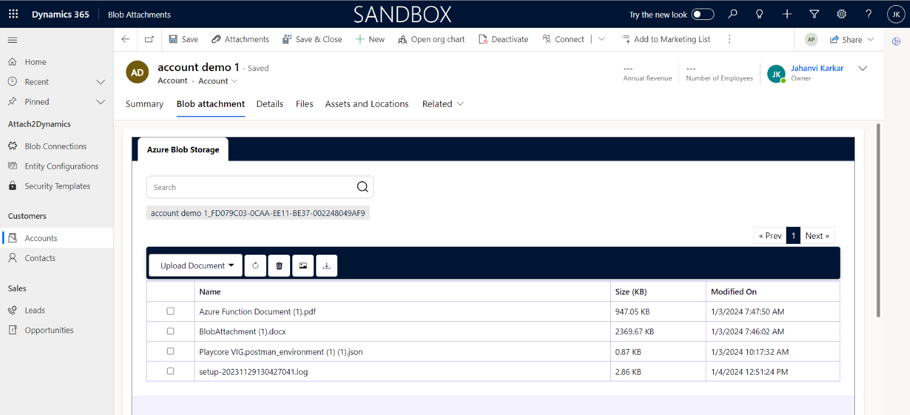Screen dimensions: 910x415
Task: Go back using the arrow icon
Action: [126, 39]
